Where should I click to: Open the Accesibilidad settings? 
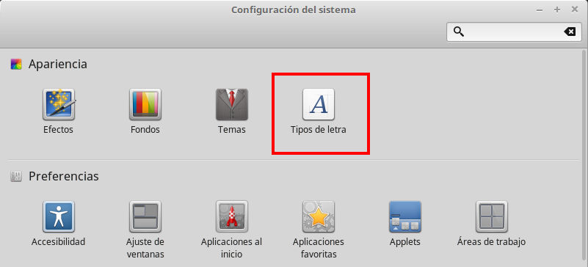pyautogui.click(x=59, y=216)
